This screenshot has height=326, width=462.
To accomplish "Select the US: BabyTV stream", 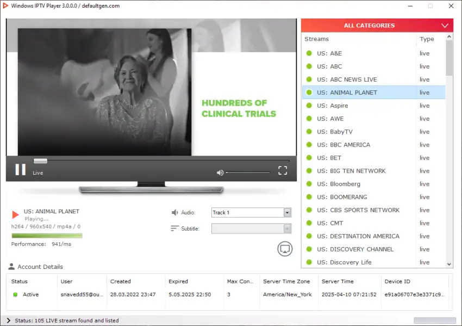I will (x=373, y=132).
